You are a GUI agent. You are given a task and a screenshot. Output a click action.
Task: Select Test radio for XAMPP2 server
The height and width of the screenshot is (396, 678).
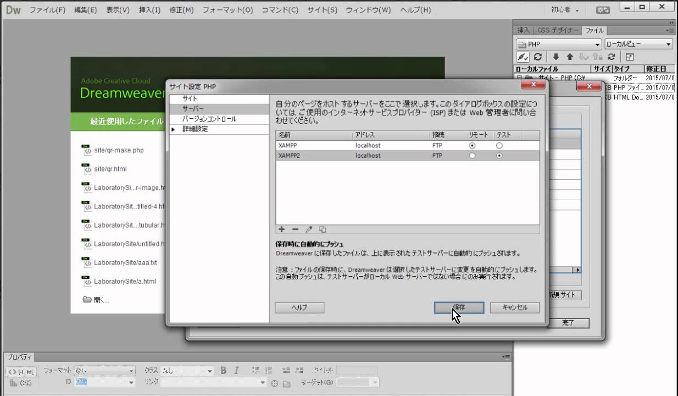click(499, 156)
